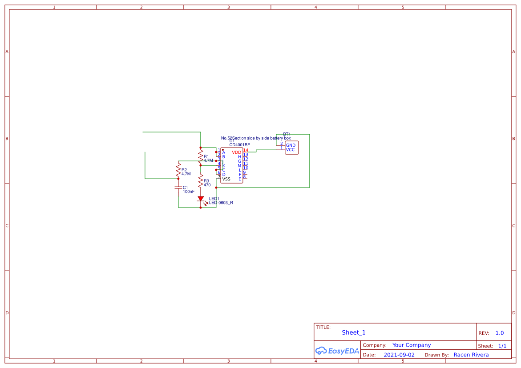The image size is (521, 368).
Task: Select the date 2021-09-02
Action: (x=399, y=355)
